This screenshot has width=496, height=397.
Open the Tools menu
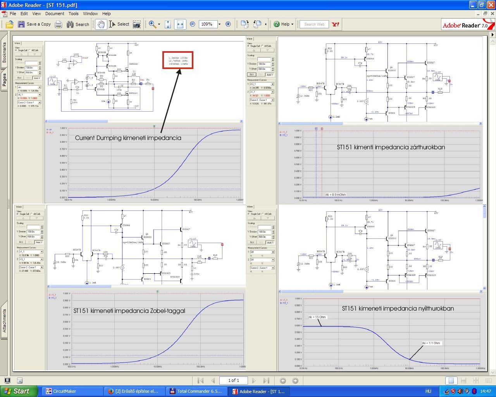pos(74,14)
